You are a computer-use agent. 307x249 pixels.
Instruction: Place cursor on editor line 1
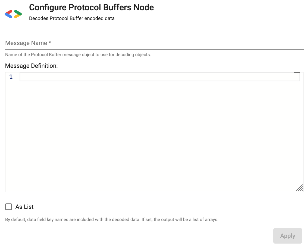click(157, 77)
